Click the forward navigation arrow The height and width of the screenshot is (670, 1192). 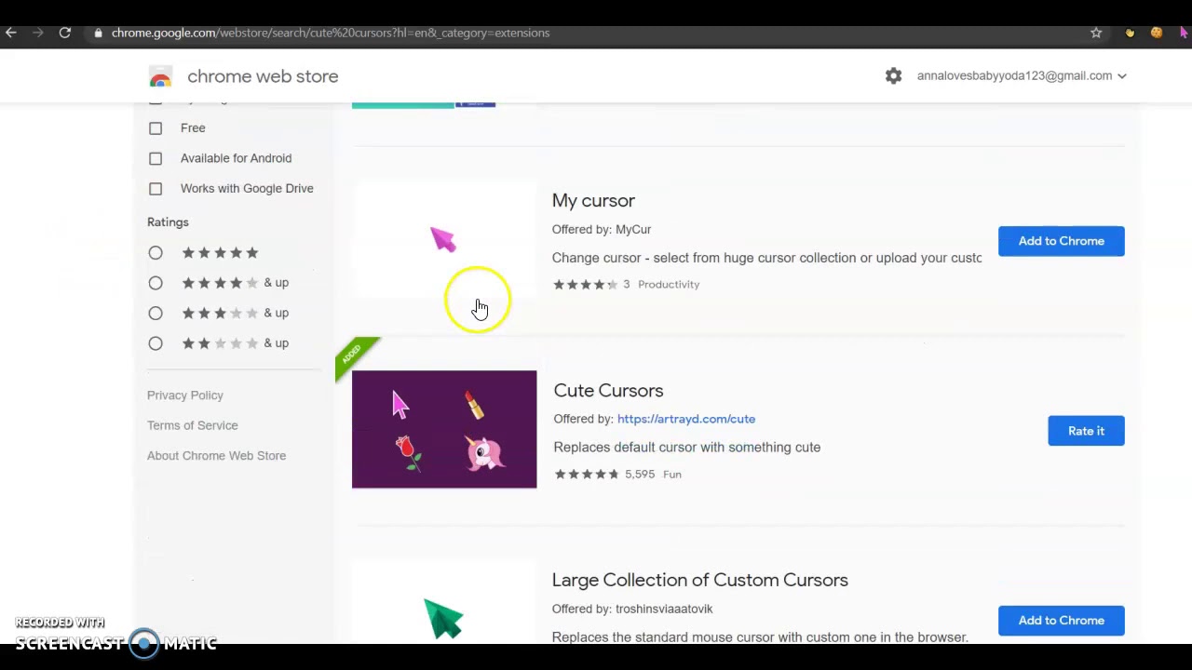[37, 33]
